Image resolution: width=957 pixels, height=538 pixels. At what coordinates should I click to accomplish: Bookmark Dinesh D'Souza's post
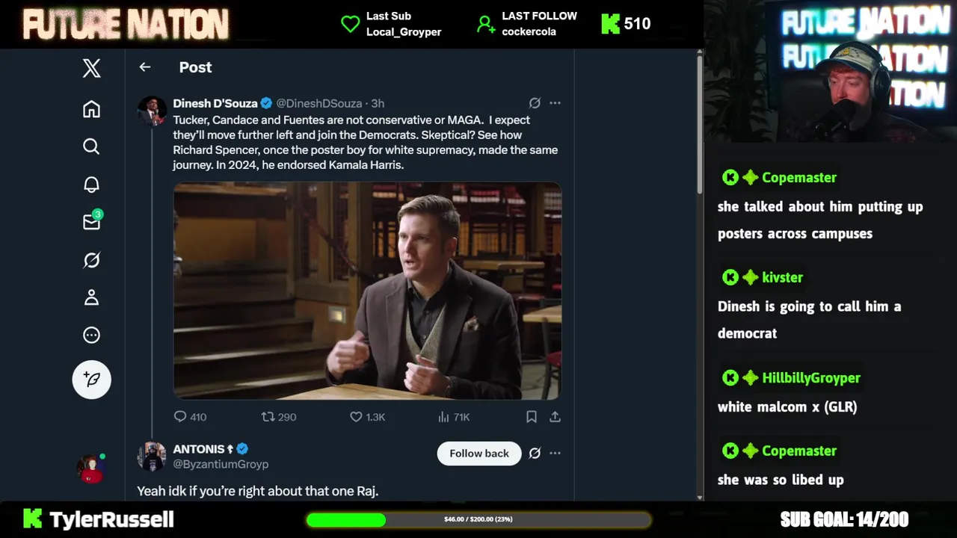532,417
